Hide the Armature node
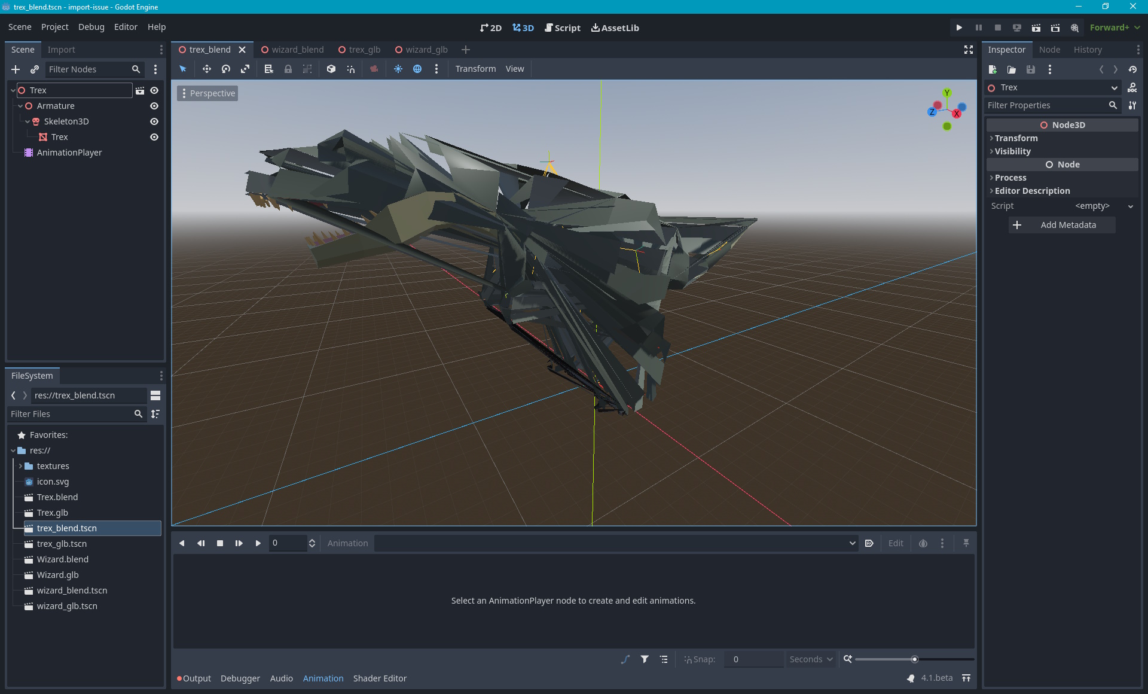The image size is (1148, 694). (154, 106)
